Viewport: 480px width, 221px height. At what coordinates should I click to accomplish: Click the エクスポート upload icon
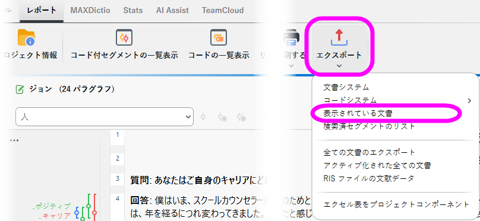click(339, 37)
